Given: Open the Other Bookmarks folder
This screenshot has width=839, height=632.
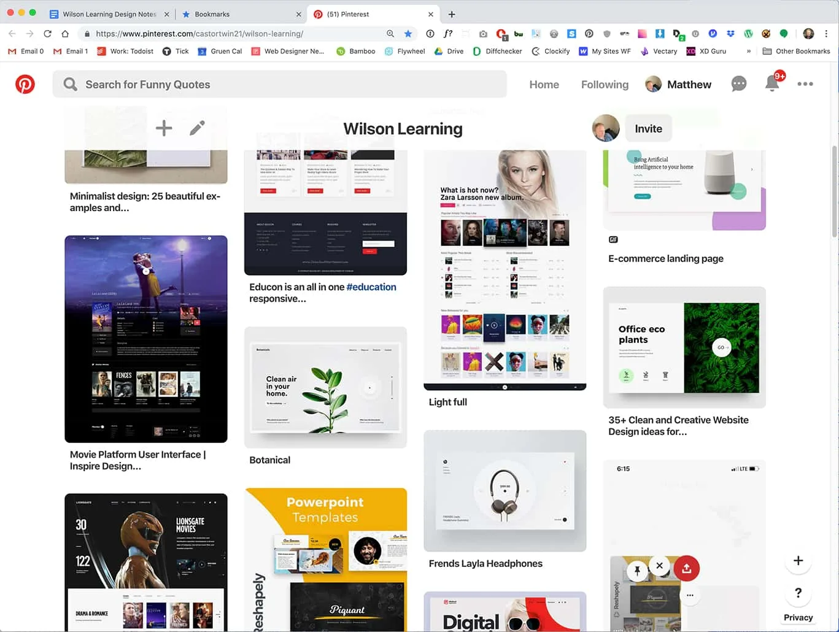Looking at the screenshot, I should (796, 52).
